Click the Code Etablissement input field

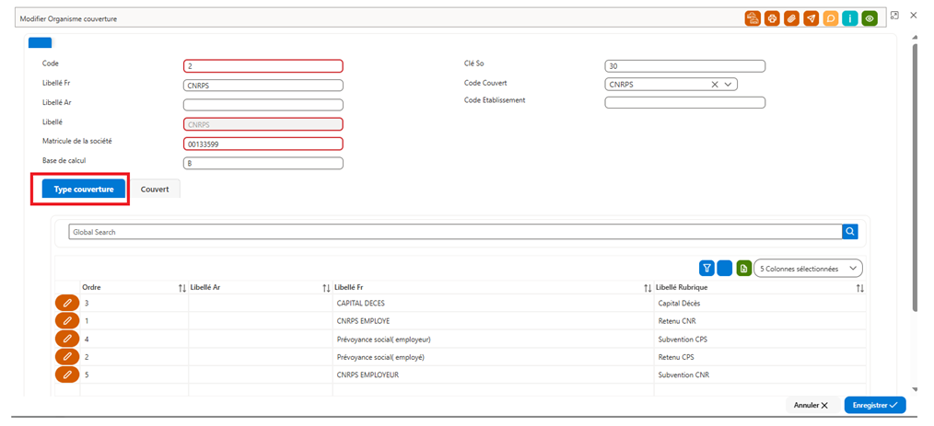click(684, 102)
